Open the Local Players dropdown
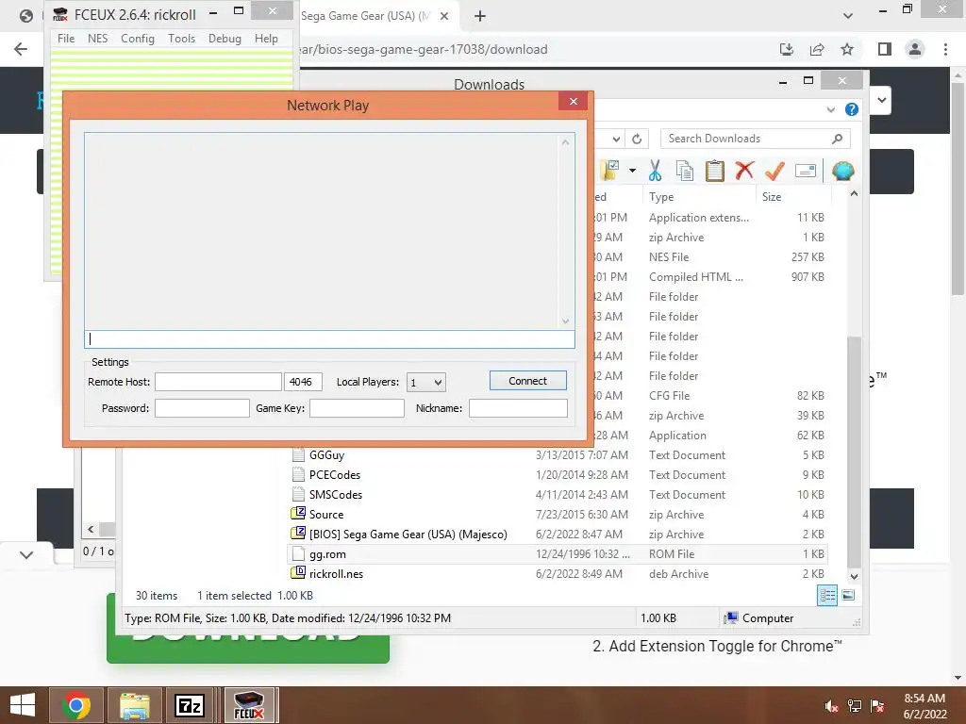The width and height of the screenshot is (966, 724). pos(425,383)
